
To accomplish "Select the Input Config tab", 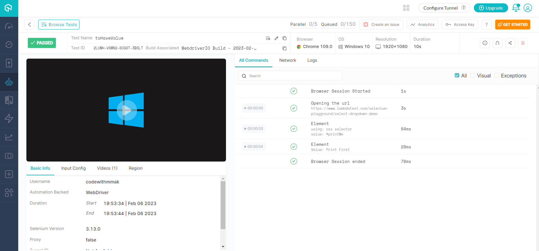I will tap(74, 168).
